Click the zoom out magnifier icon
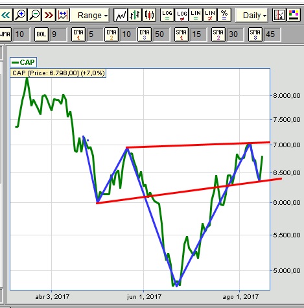Image resolution: width=304 pixels, height=308 pixels. (34, 15)
